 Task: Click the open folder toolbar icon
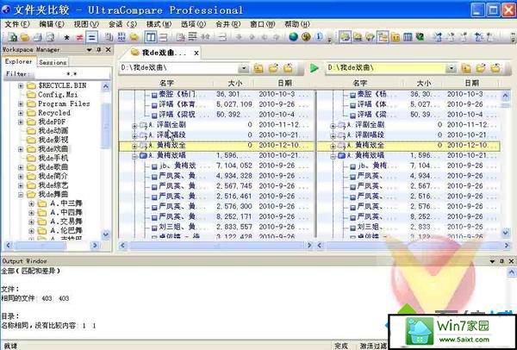coord(25,37)
